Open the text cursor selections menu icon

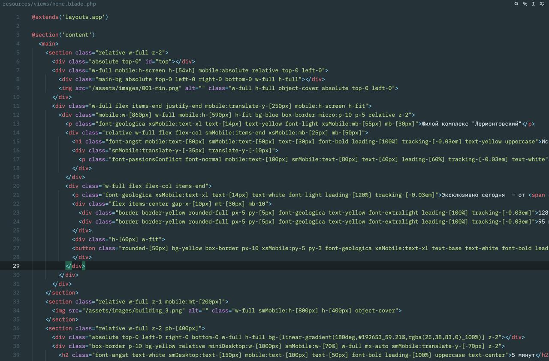pos(534,4)
